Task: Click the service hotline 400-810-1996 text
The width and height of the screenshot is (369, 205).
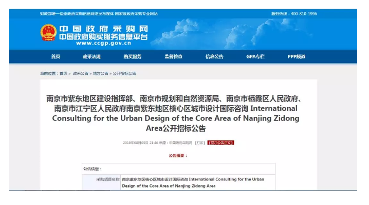Action: tap(294, 13)
